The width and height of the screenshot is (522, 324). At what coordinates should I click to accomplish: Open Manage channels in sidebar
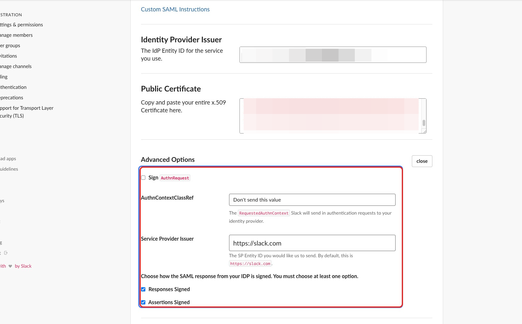(16, 66)
